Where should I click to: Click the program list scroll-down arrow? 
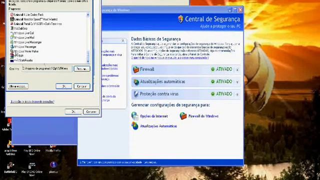coord(88,61)
